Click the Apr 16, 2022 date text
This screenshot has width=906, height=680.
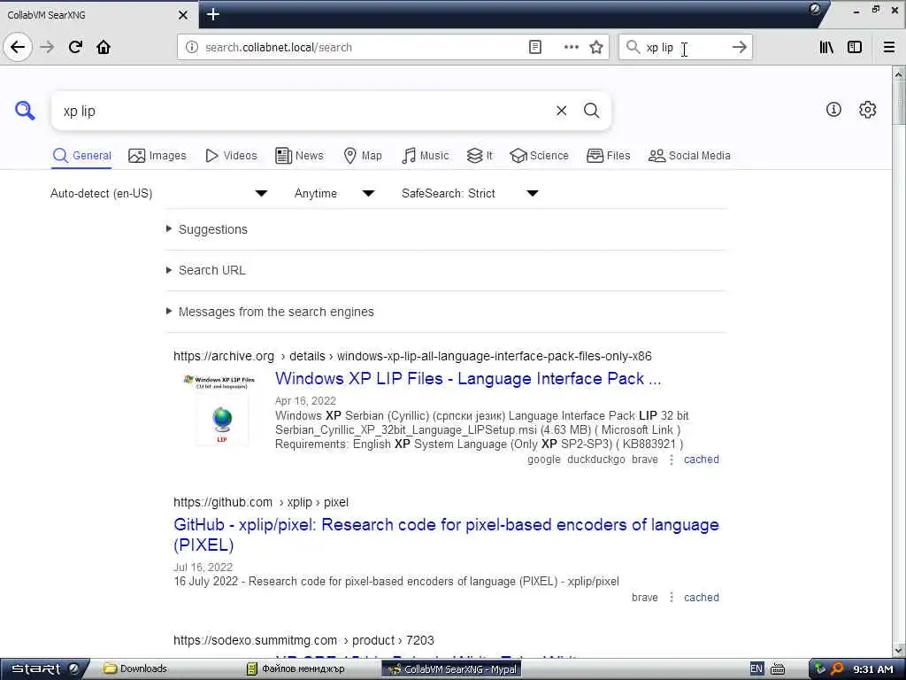tap(305, 401)
